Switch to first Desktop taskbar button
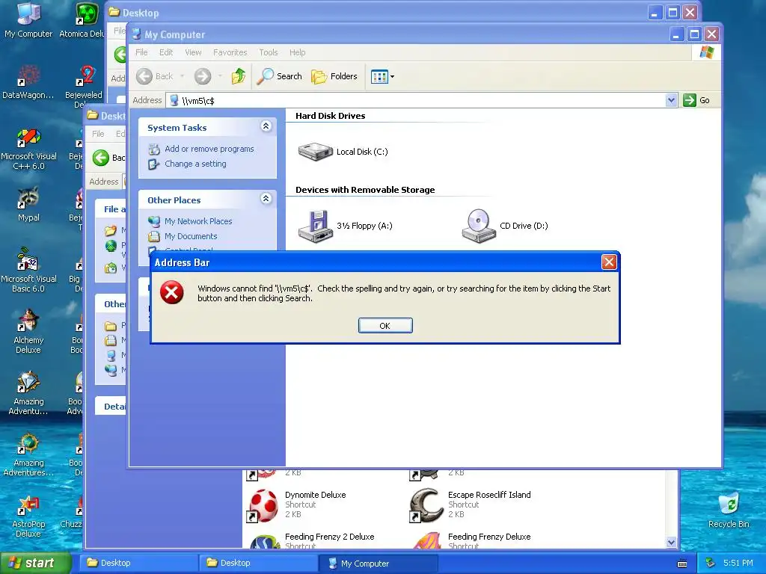Image resolution: width=766 pixels, height=574 pixels. [138, 564]
